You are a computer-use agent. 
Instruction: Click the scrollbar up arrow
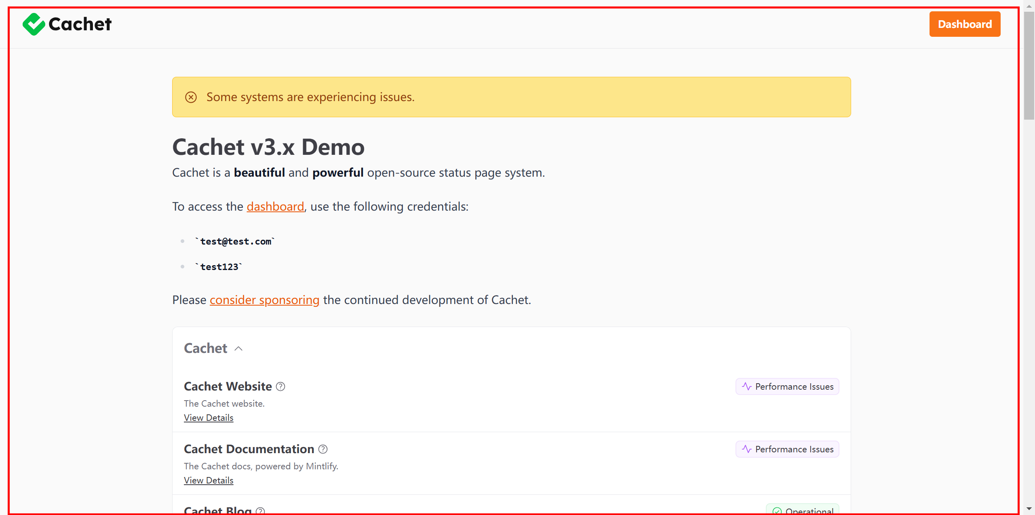point(1029,6)
